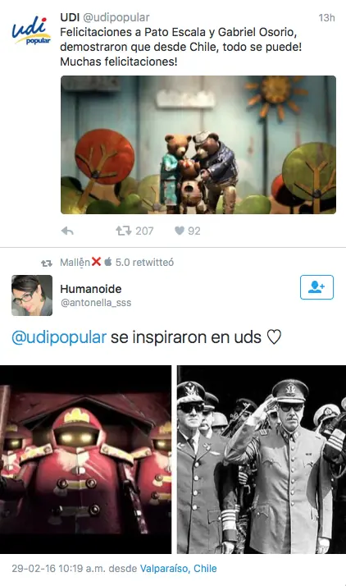Click the reply arrow icon under UDI tweet
This screenshot has height=586, width=346.
tap(67, 231)
